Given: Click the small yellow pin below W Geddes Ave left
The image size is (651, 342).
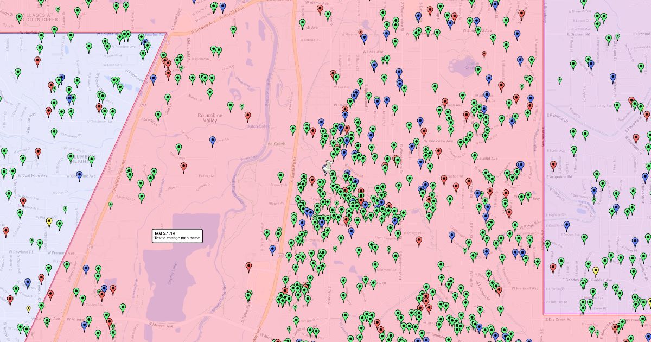Looking at the screenshot, I should point(29,309).
